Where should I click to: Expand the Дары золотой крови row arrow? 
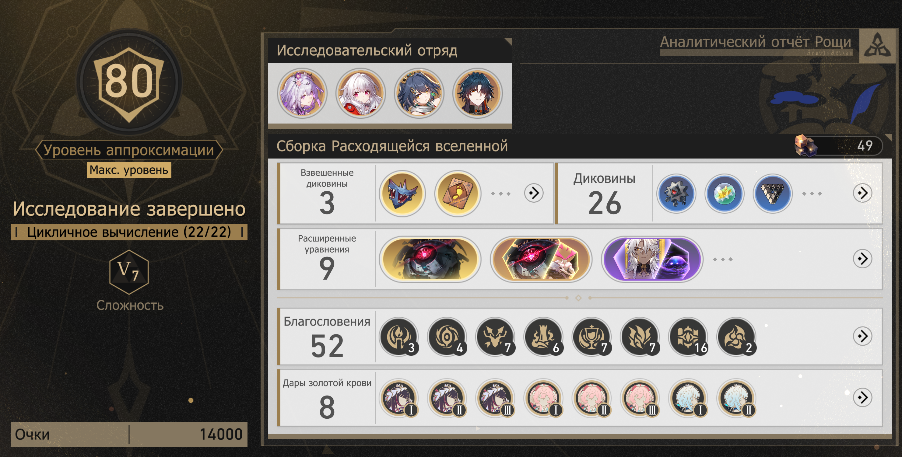click(862, 397)
